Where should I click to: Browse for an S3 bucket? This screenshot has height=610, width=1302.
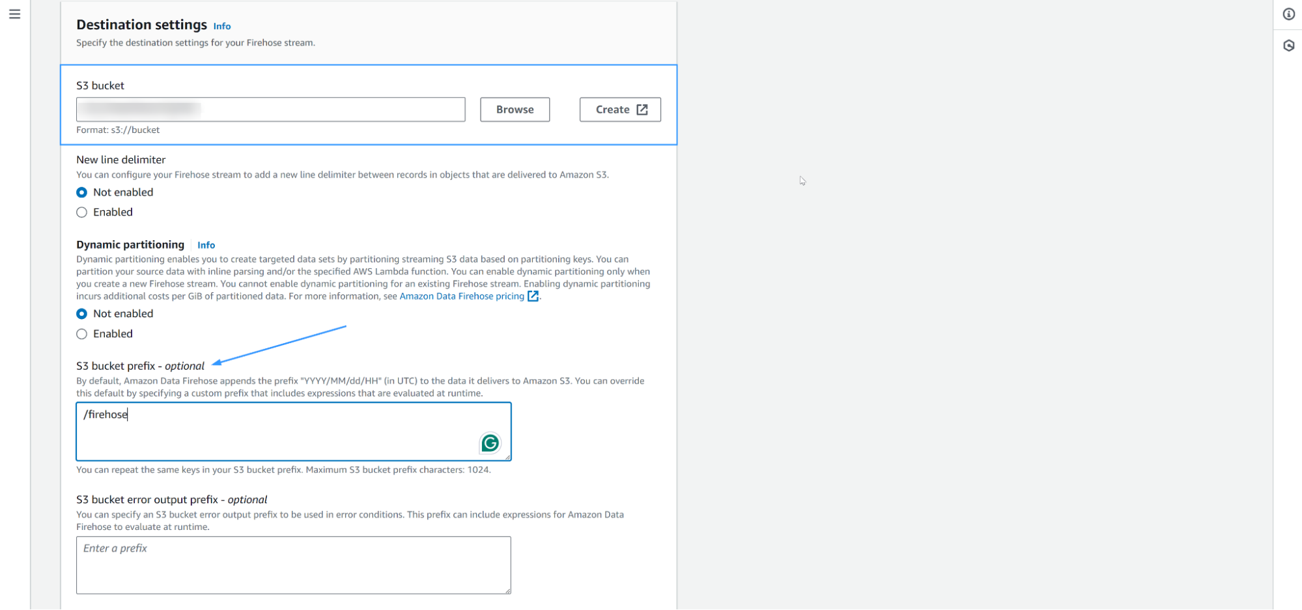click(x=515, y=109)
